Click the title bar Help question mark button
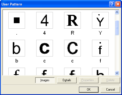 click(x=112, y=4)
